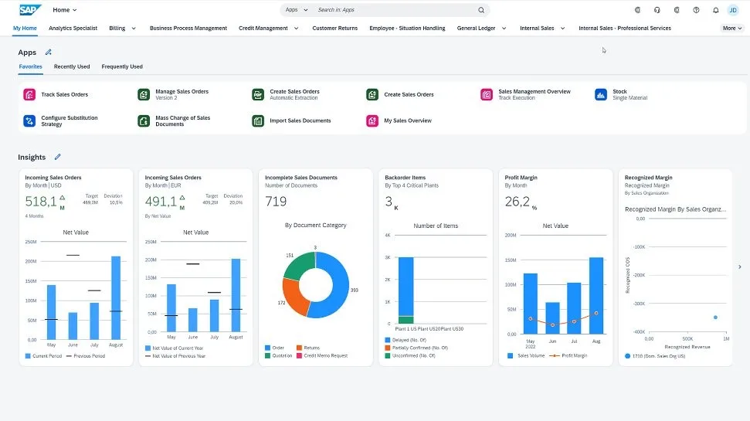750x421 pixels.
Task: Open Mass Change of Sales Documents icon
Action: click(x=144, y=121)
